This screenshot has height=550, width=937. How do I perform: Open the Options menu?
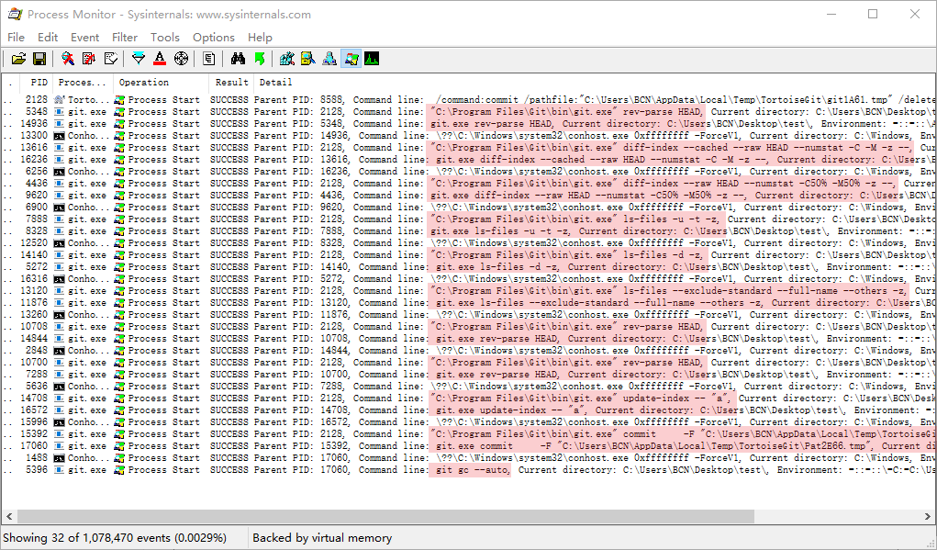coord(213,37)
